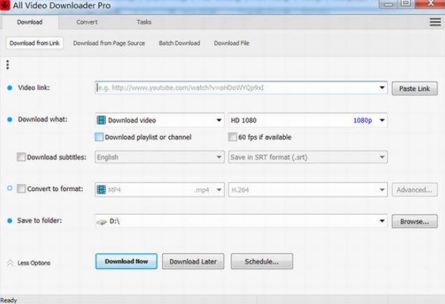Click the .mp4 extension text

[x=202, y=190]
